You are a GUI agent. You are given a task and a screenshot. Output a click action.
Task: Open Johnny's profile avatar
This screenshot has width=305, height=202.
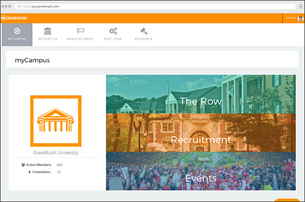click(x=300, y=18)
